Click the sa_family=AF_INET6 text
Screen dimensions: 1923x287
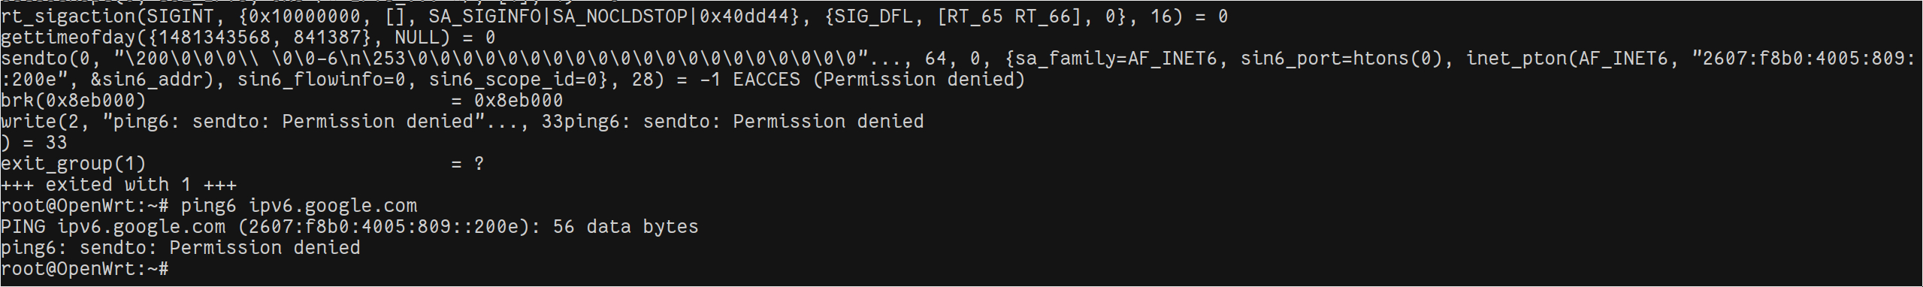(x=1117, y=59)
